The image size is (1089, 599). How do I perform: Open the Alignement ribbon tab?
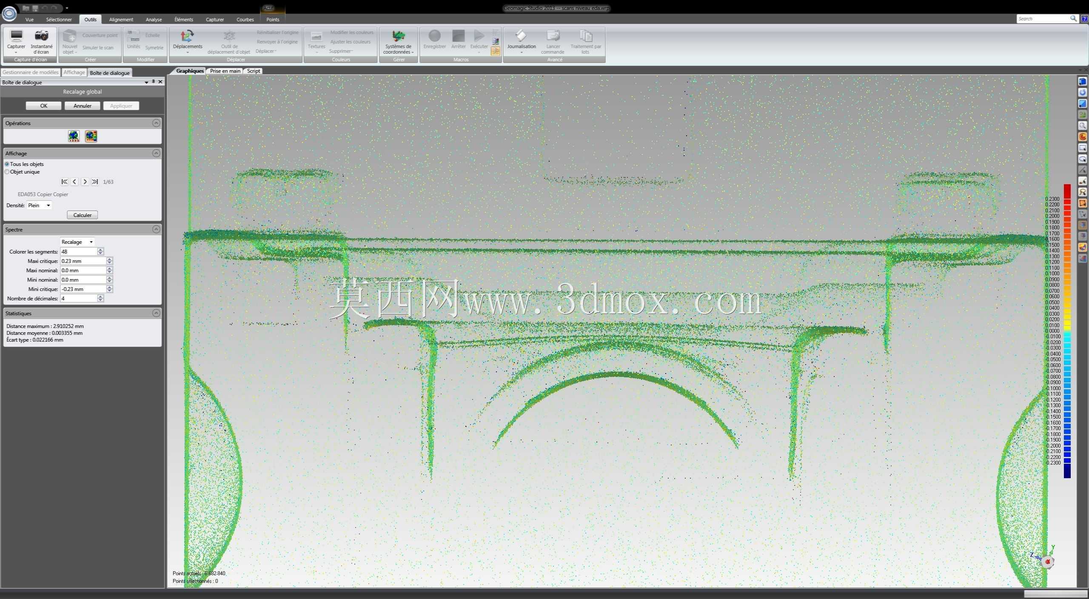click(x=121, y=20)
